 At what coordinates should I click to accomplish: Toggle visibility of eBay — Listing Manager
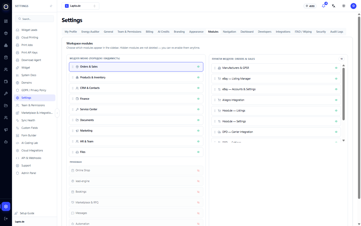click(336, 79)
